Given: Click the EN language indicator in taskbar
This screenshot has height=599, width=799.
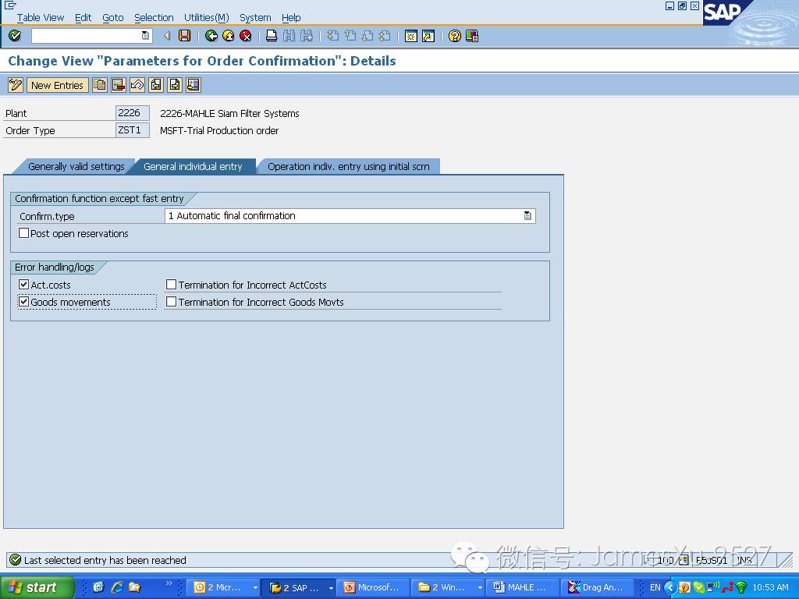Looking at the screenshot, I should 655,588.
